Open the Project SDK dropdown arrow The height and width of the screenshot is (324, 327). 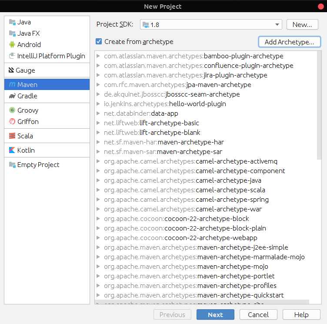click(x=277, y=25)
